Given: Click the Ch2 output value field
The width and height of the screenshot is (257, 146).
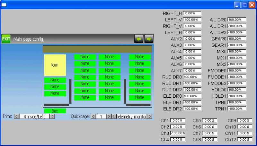Looking at the screenshot, I should 178,127.
